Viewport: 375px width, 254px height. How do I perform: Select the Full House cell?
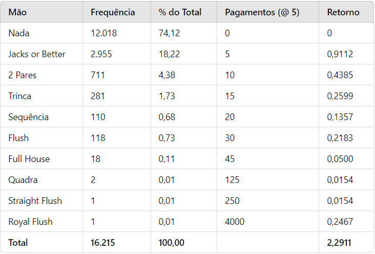(29, 159)
